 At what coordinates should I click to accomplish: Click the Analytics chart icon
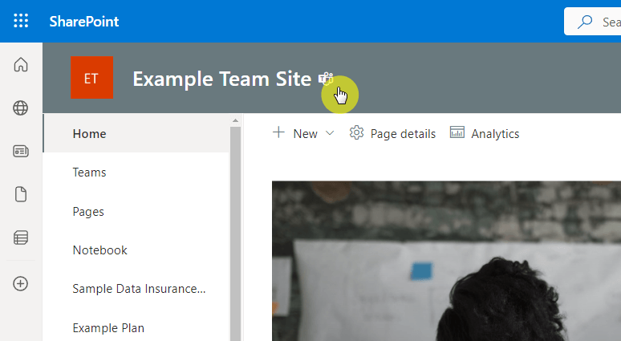pyautogui.click(x=457, y=132)
